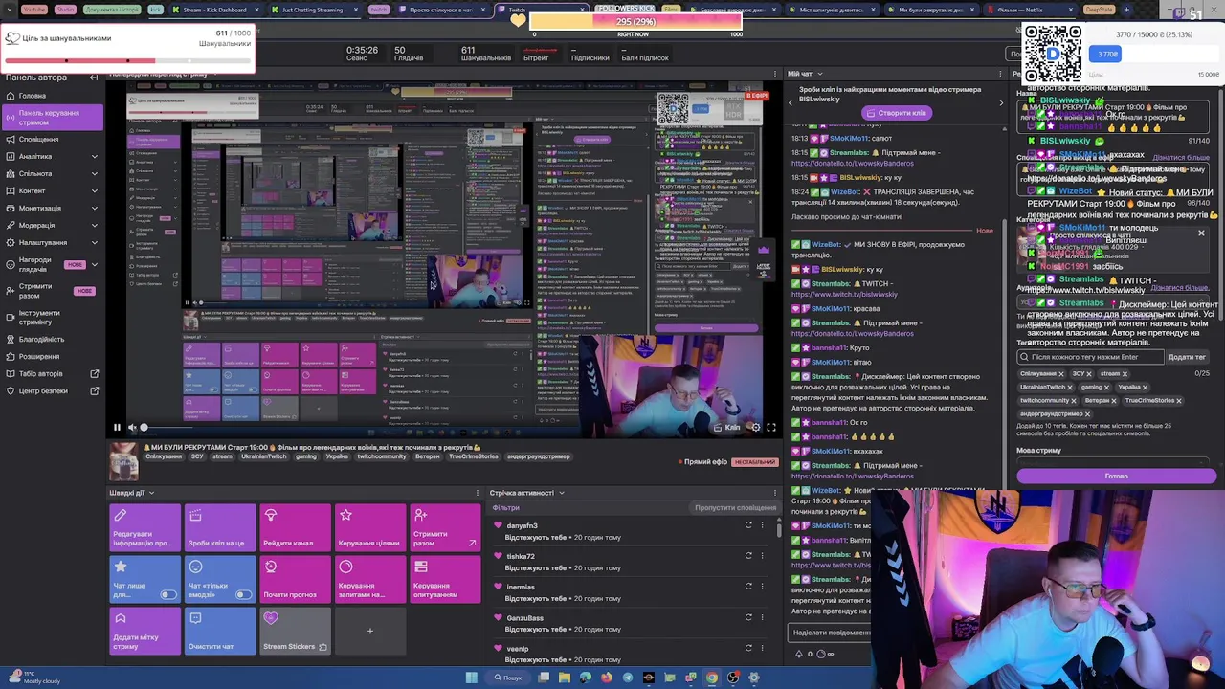Click the Почати прогноз tile
The width and height of the screenshot is (1225, 689).
click(x=295, y=580)
